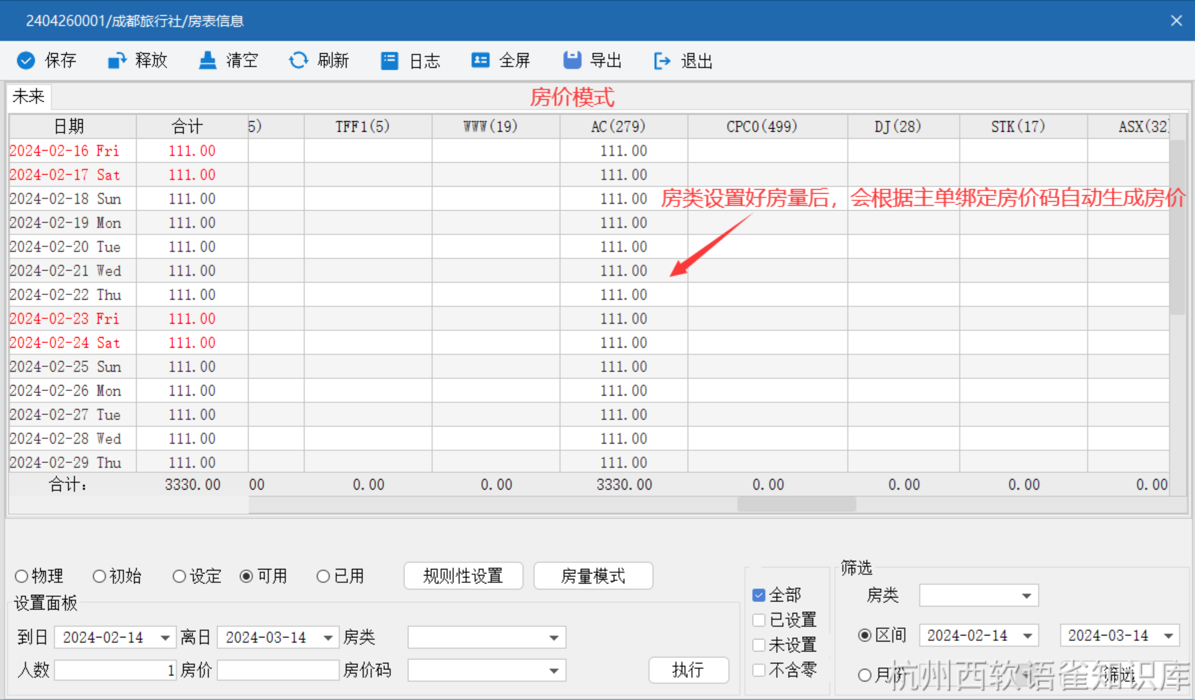Close the 房表信息 window
The image size is (1195, 700).
click(1176, 21)
